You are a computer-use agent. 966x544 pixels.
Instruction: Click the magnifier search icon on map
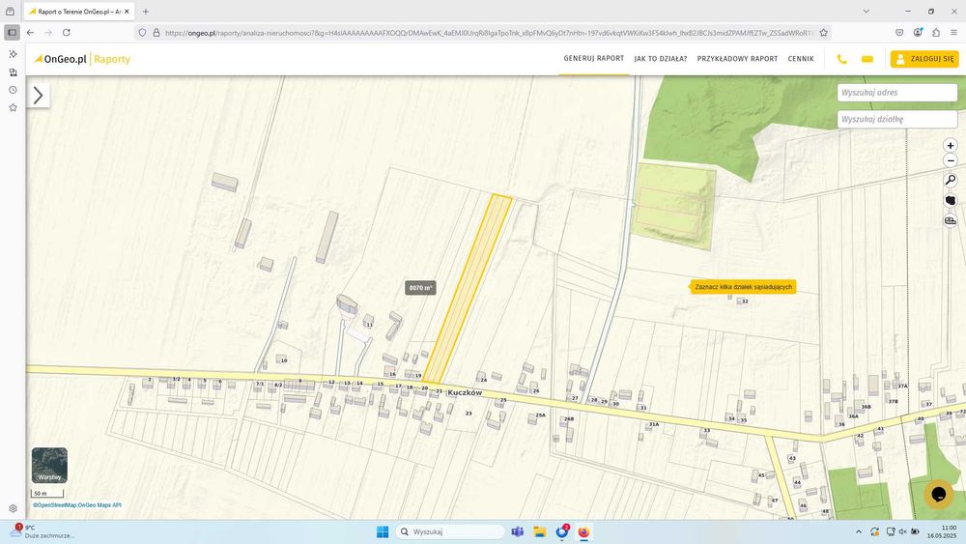click(950, 181)
